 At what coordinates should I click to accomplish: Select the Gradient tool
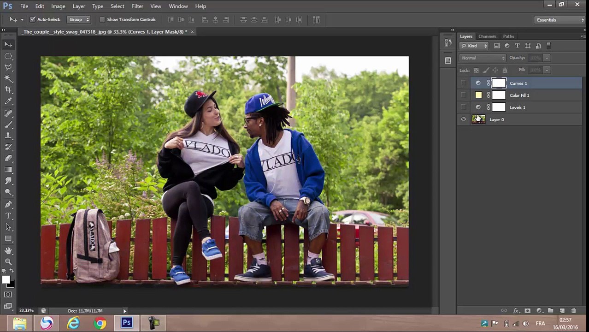8,170
